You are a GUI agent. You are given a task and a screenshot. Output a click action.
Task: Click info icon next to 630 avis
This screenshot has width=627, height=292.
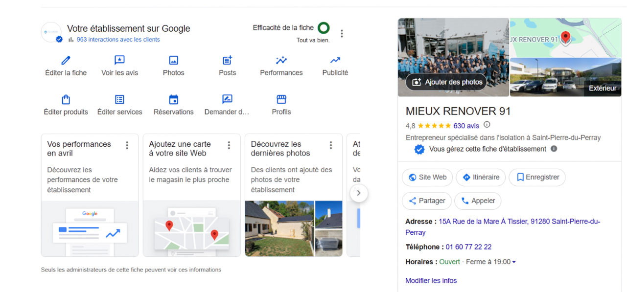click(x=487, y=125)
